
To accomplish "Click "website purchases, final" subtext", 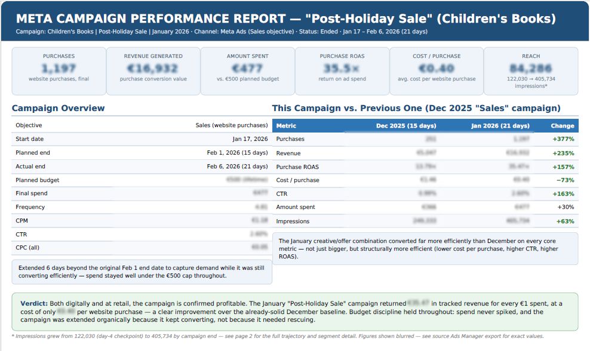I will point(59,79).
